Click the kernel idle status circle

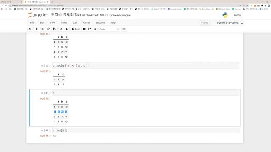pos(242,22)
